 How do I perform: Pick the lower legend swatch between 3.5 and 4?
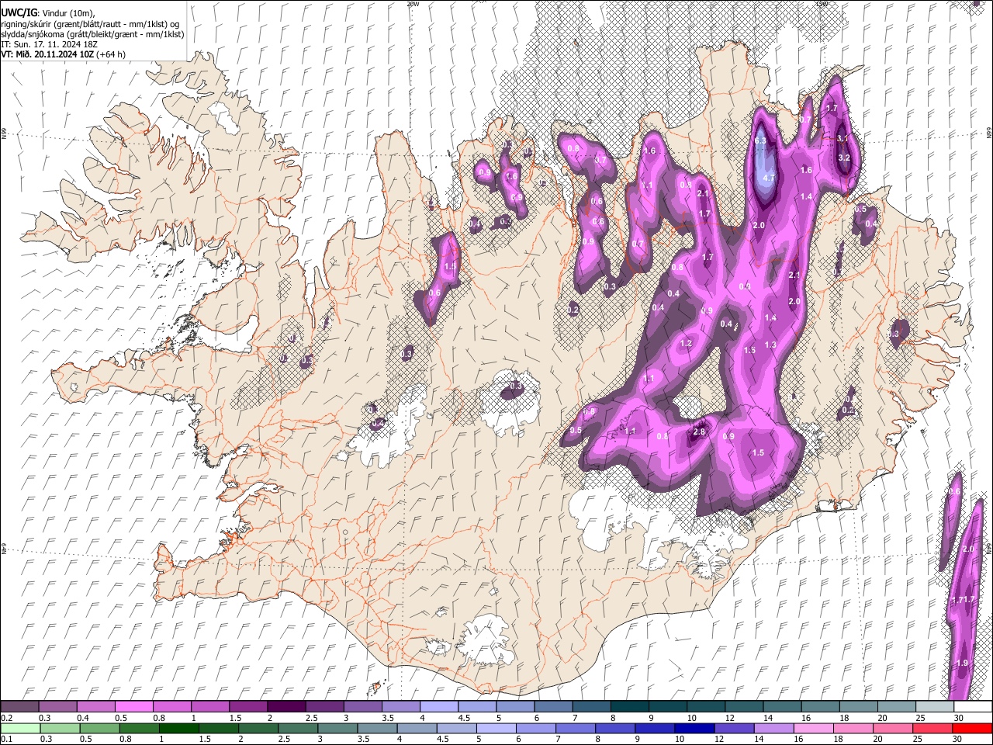(x=377, y=728)
